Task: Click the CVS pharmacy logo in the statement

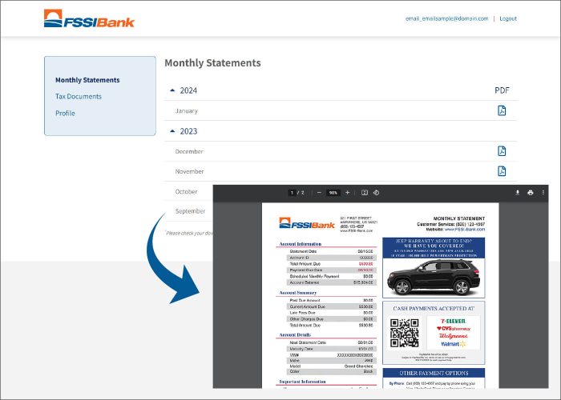Action: click(x=453, y=329)
